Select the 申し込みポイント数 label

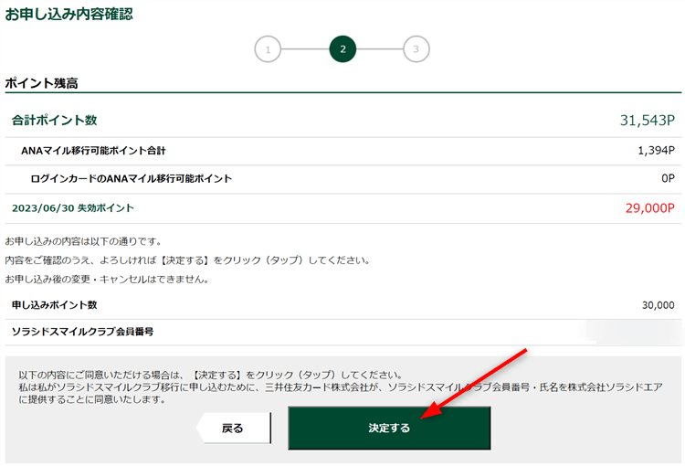pyautogui.click(x=54, y=305)
